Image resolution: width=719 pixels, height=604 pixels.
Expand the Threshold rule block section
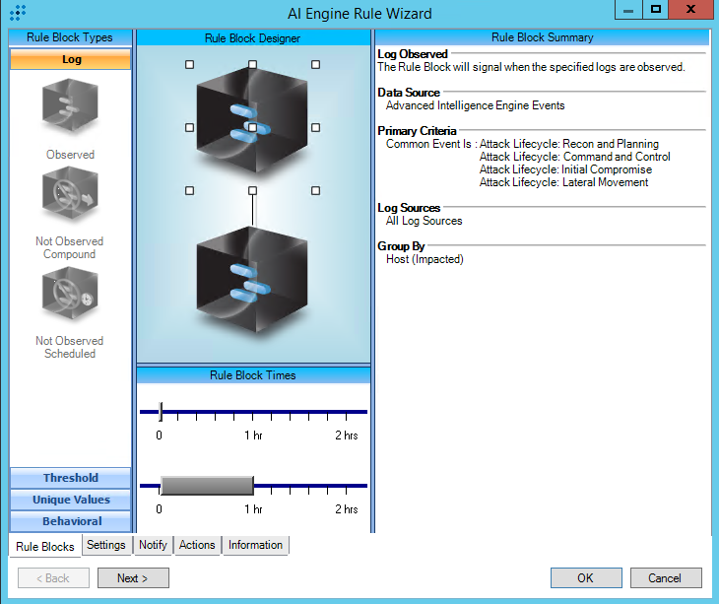[70, 478]
